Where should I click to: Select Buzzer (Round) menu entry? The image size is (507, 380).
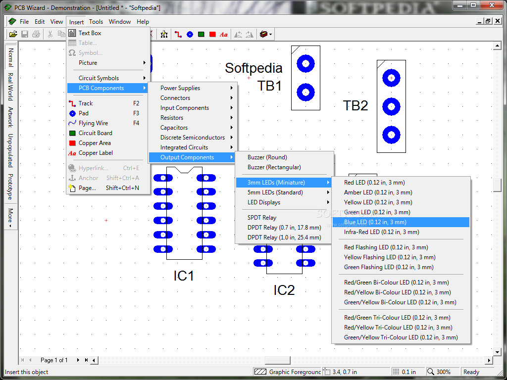point(284,157)
